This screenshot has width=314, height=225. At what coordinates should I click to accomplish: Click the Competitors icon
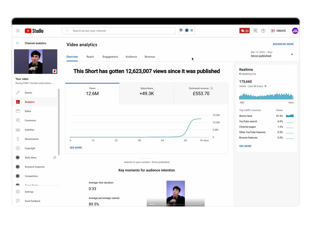click(x=18, y=176)
